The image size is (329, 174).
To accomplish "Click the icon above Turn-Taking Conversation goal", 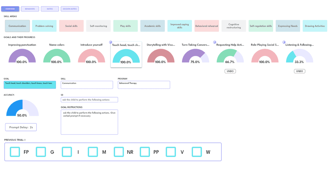I will (x=214, y=42).
